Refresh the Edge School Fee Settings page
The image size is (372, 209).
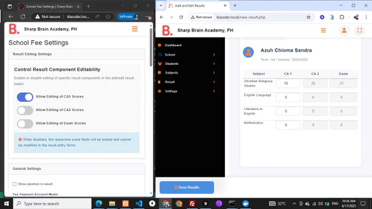point(23,16)
